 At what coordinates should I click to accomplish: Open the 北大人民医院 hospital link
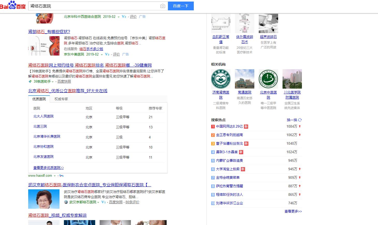tap(43, 117)
